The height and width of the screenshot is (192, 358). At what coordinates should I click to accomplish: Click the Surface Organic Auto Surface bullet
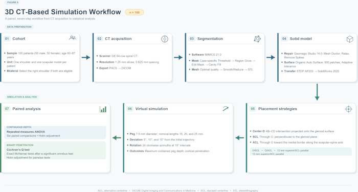[x=317, y=64]
